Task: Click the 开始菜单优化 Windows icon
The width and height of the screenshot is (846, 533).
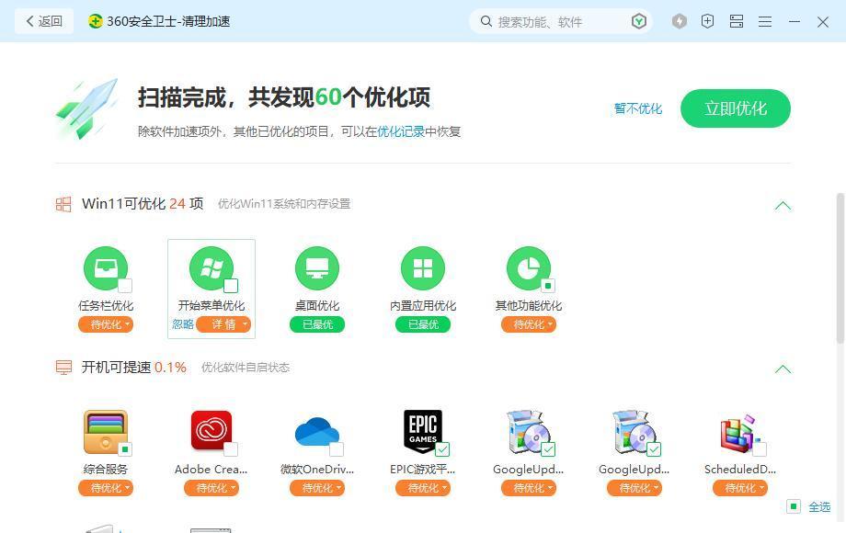Action: [211, 267]
